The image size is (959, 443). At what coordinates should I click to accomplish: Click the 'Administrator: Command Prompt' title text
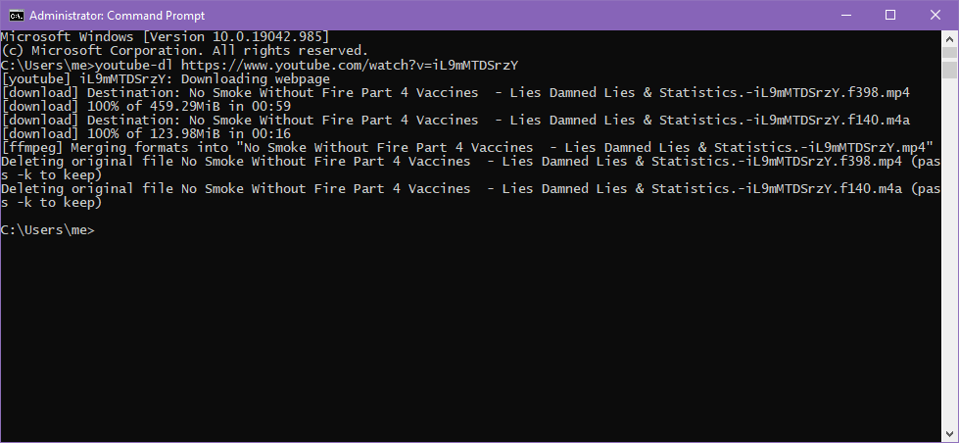pyautogui.click(x=117, y=16)
